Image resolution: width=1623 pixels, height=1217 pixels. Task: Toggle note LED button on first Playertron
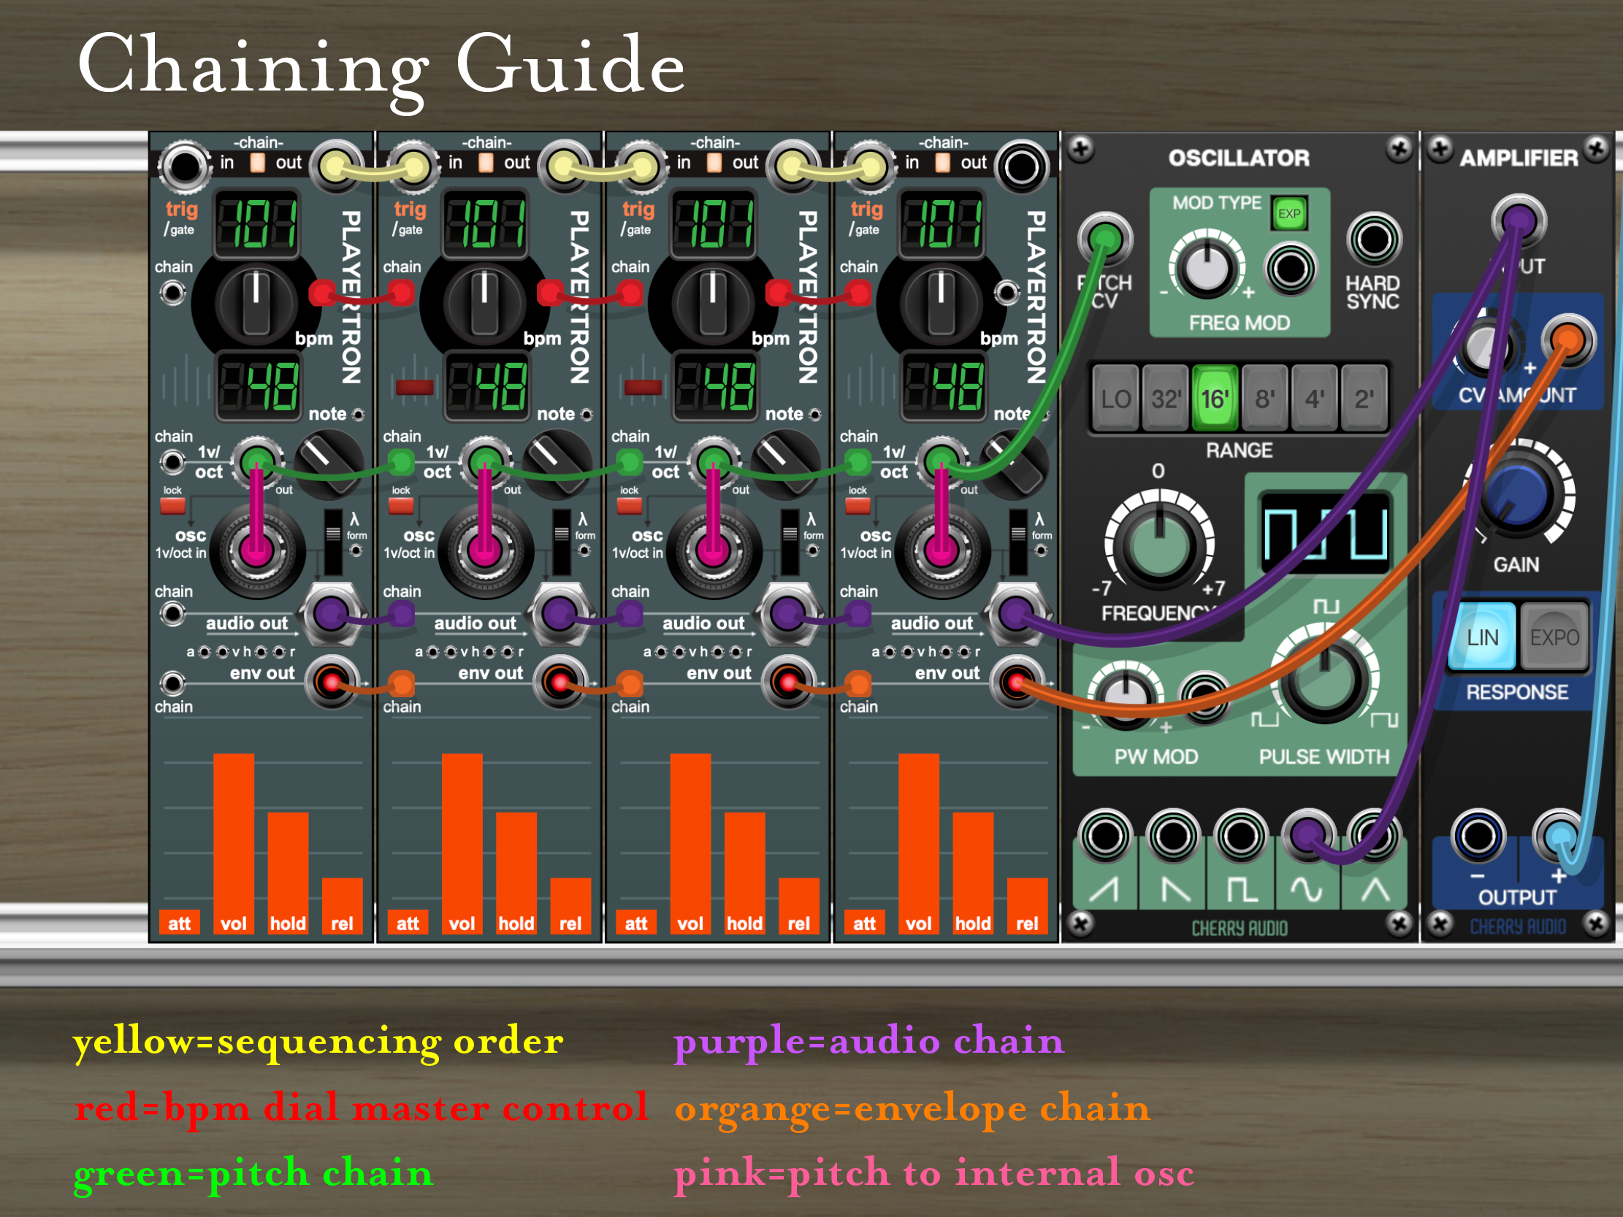click(358, 415)
